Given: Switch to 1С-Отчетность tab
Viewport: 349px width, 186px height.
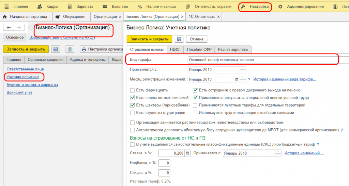Looking at the screenshot, I should coord(202,16).
